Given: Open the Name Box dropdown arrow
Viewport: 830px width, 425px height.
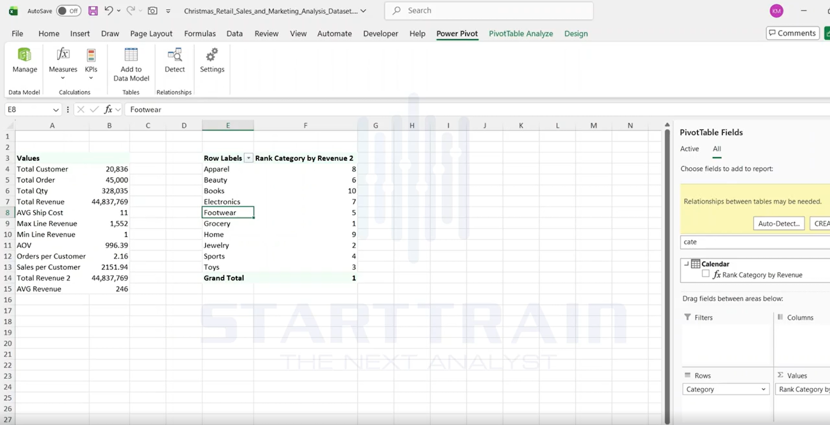Looking at the screenshot, I should point(56,110).
